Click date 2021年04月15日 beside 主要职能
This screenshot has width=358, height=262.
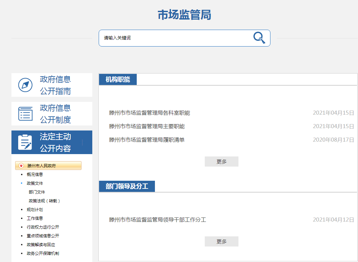[333, 126]
